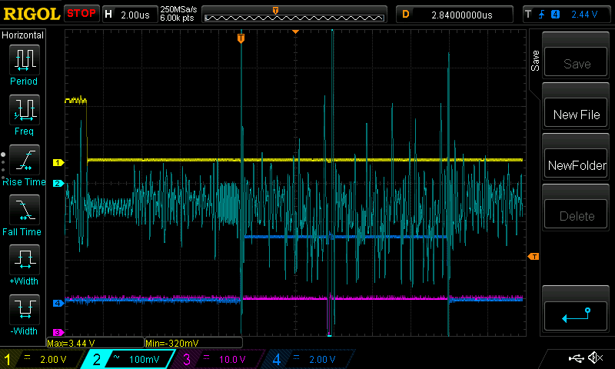Viewport: 615px width, 369px height.
Task: Select the Freq measurement icon
Action: (24, 110)
